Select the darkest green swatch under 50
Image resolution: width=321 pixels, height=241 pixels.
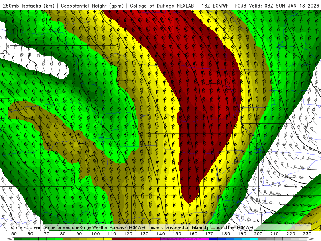pyautogui.click(x=18, y=239)
